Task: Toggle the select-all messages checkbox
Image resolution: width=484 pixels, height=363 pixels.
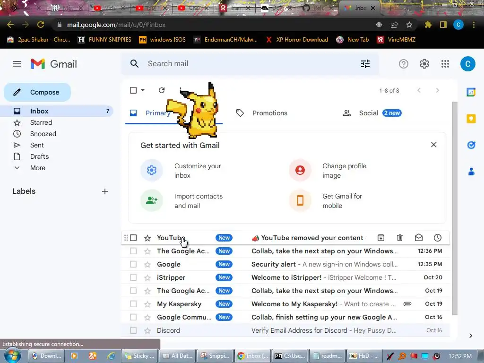Action: tap(133, 90)
